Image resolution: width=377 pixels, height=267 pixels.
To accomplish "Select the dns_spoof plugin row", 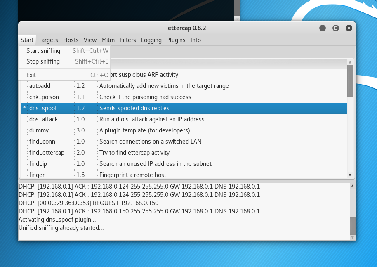I will (184, 108).
